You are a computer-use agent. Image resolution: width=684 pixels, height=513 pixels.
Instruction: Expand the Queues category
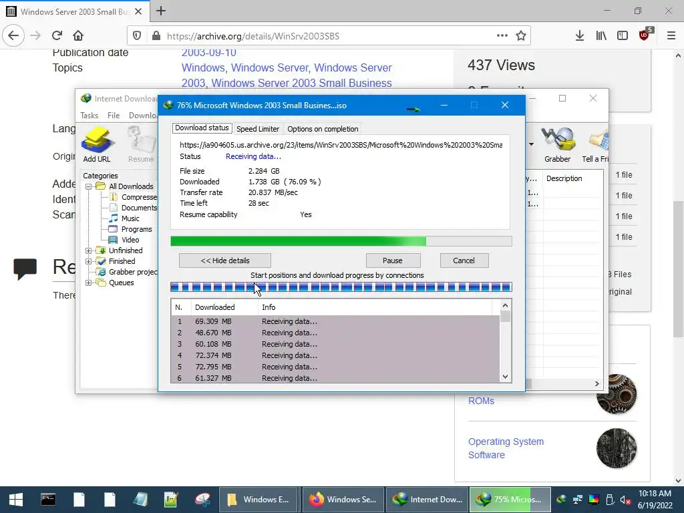[x=89, y=283]
